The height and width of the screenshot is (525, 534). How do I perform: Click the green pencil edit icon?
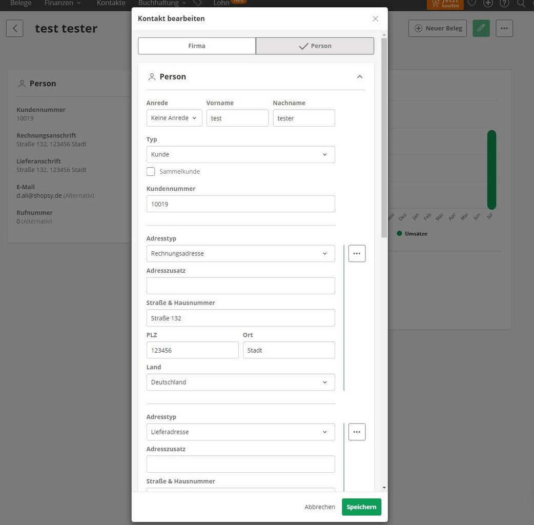pyautogui.click(x=481, y=28)
